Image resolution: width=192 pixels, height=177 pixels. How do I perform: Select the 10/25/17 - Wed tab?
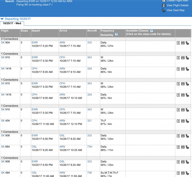click(x=12, y=23)
